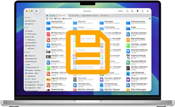The height and width of the screenshot is (107, 175).
Task: Select the Networth.pptx file icon
Action: point(48,85)
